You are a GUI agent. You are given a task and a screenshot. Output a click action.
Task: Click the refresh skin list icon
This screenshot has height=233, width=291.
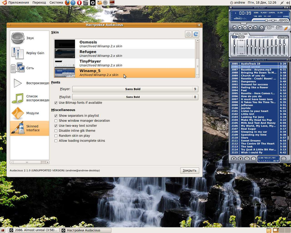pos(196,34)
